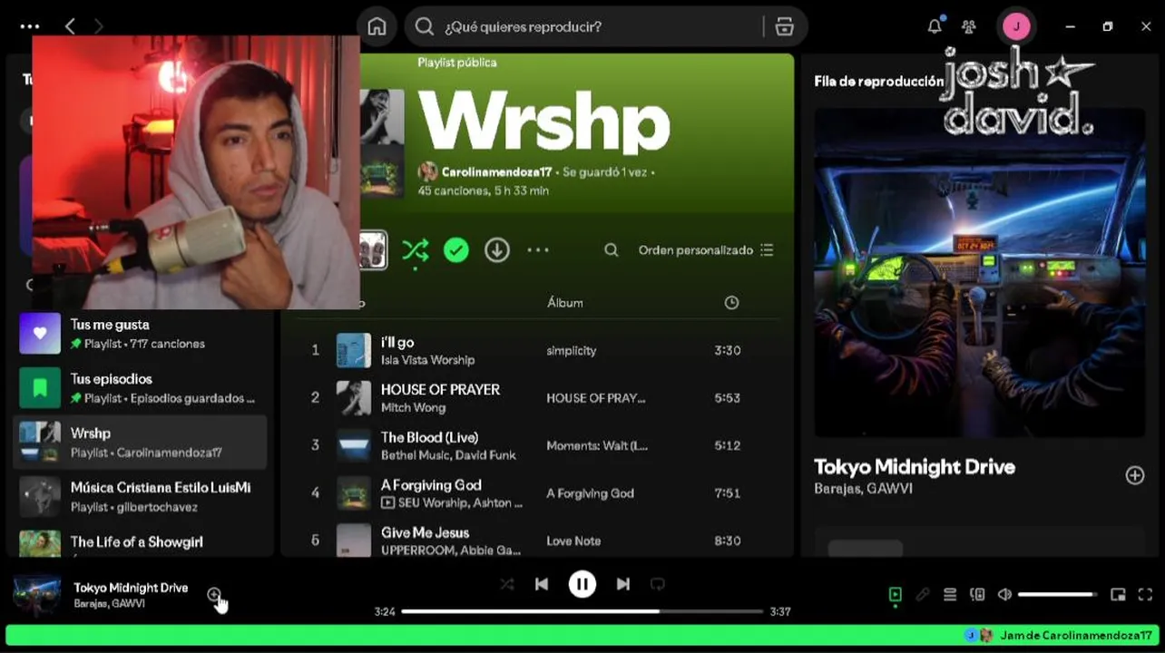Select track 'HOUSE OF PRAYER'
1165x653 pixels.
[x=440, y=389]
